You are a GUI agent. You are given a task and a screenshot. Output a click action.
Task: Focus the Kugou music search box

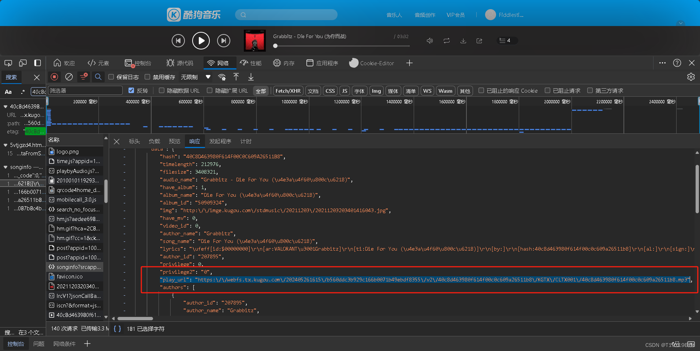pyautogui.click(x=286, y=15)
